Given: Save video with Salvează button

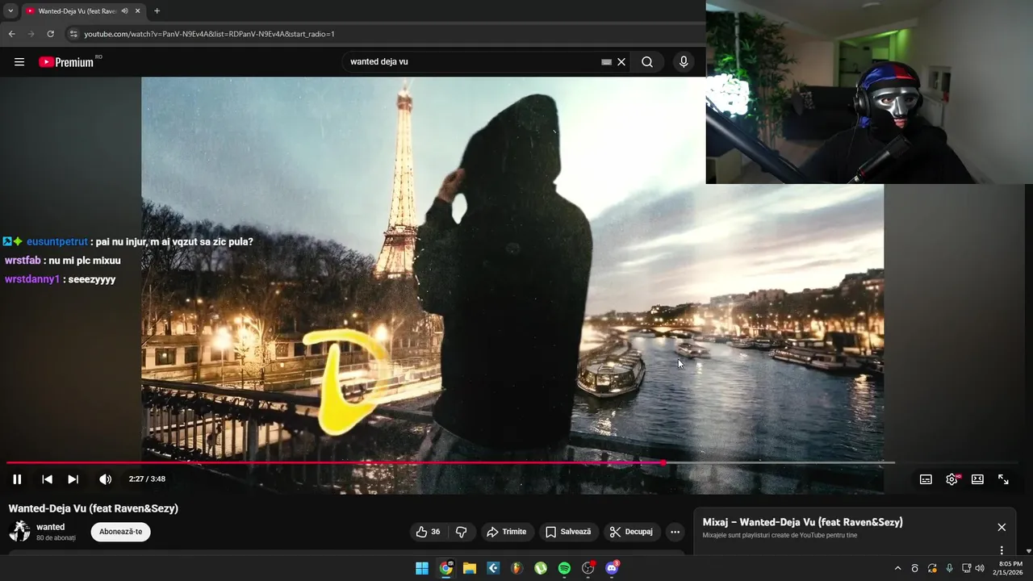Looking at the screenshot, I should click(x=568, y=532).
